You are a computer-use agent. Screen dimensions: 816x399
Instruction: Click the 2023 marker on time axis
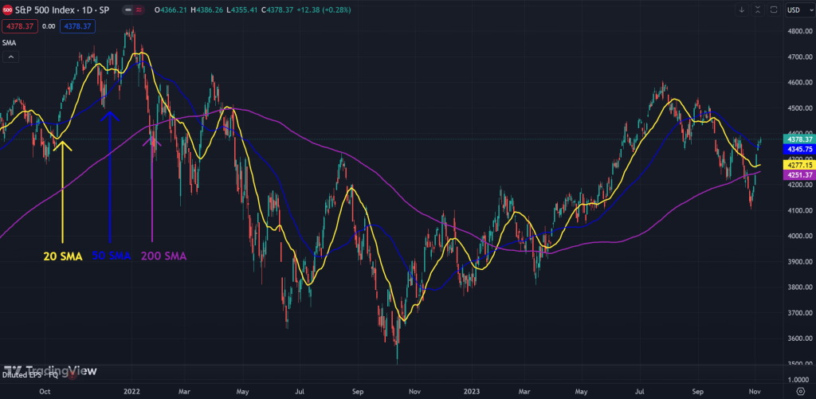click(x=470, y=392)
